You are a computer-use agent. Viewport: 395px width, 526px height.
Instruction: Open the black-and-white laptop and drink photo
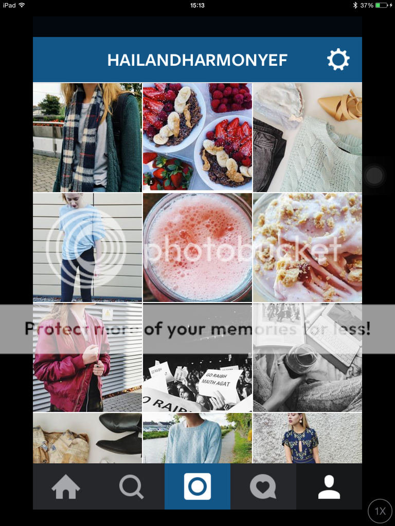pos(308,358)
